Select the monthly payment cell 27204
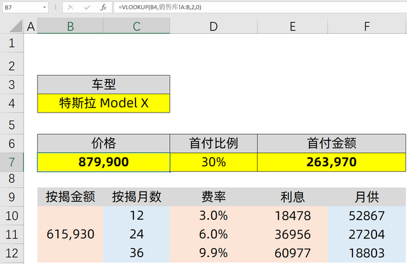This screenshot has height=264, width=407. tap(367, 234)
